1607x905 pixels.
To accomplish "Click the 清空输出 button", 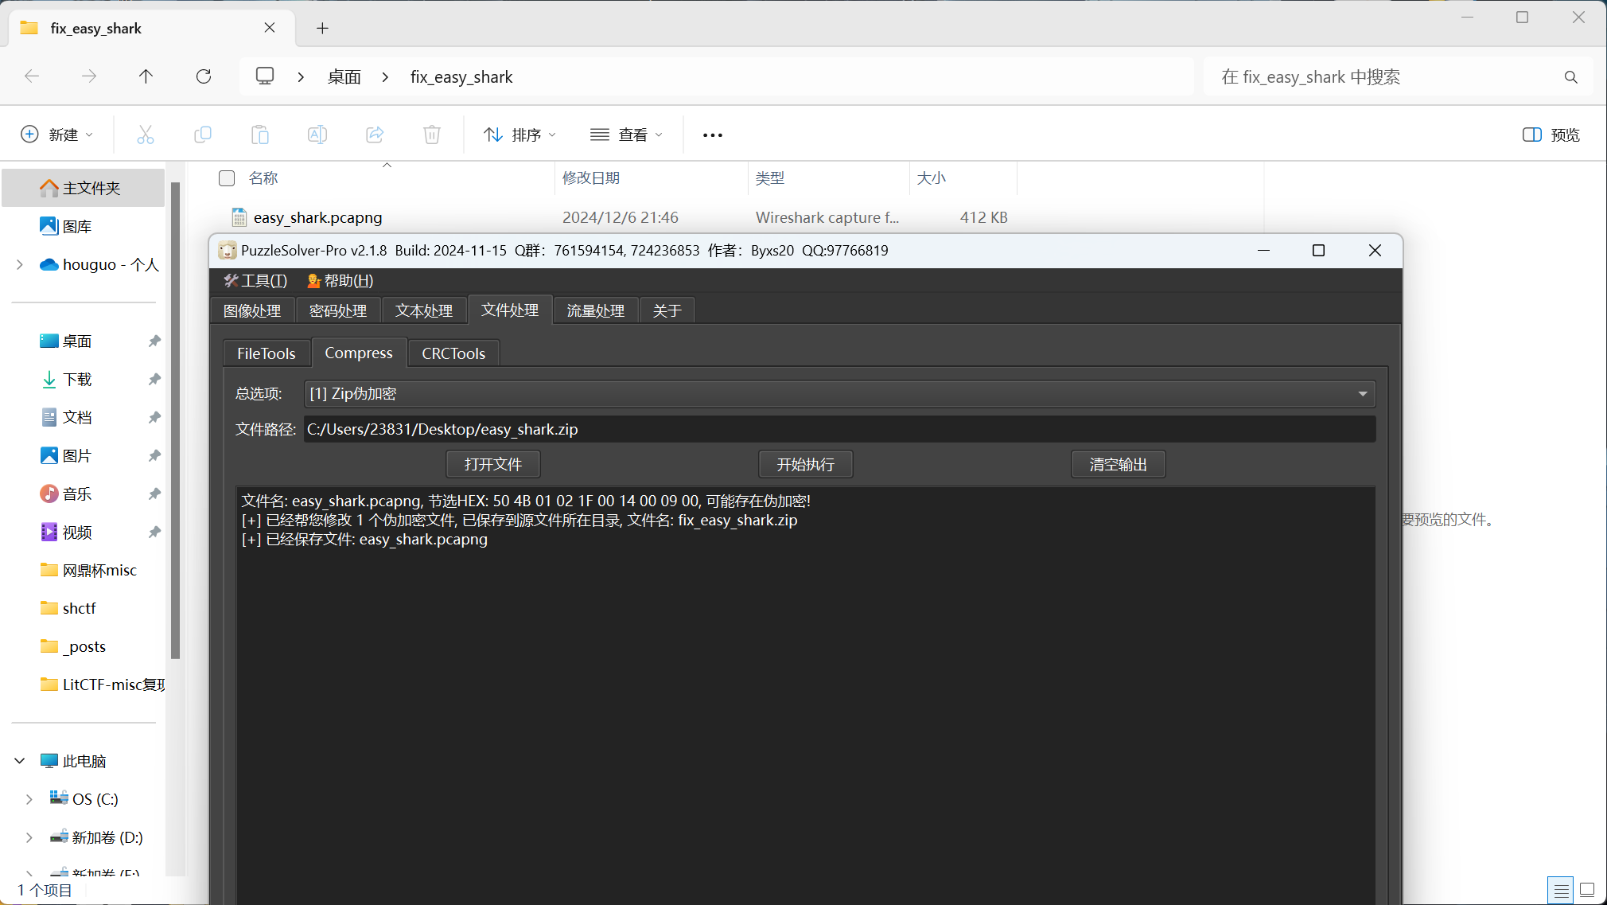I will coord(1119,464).
